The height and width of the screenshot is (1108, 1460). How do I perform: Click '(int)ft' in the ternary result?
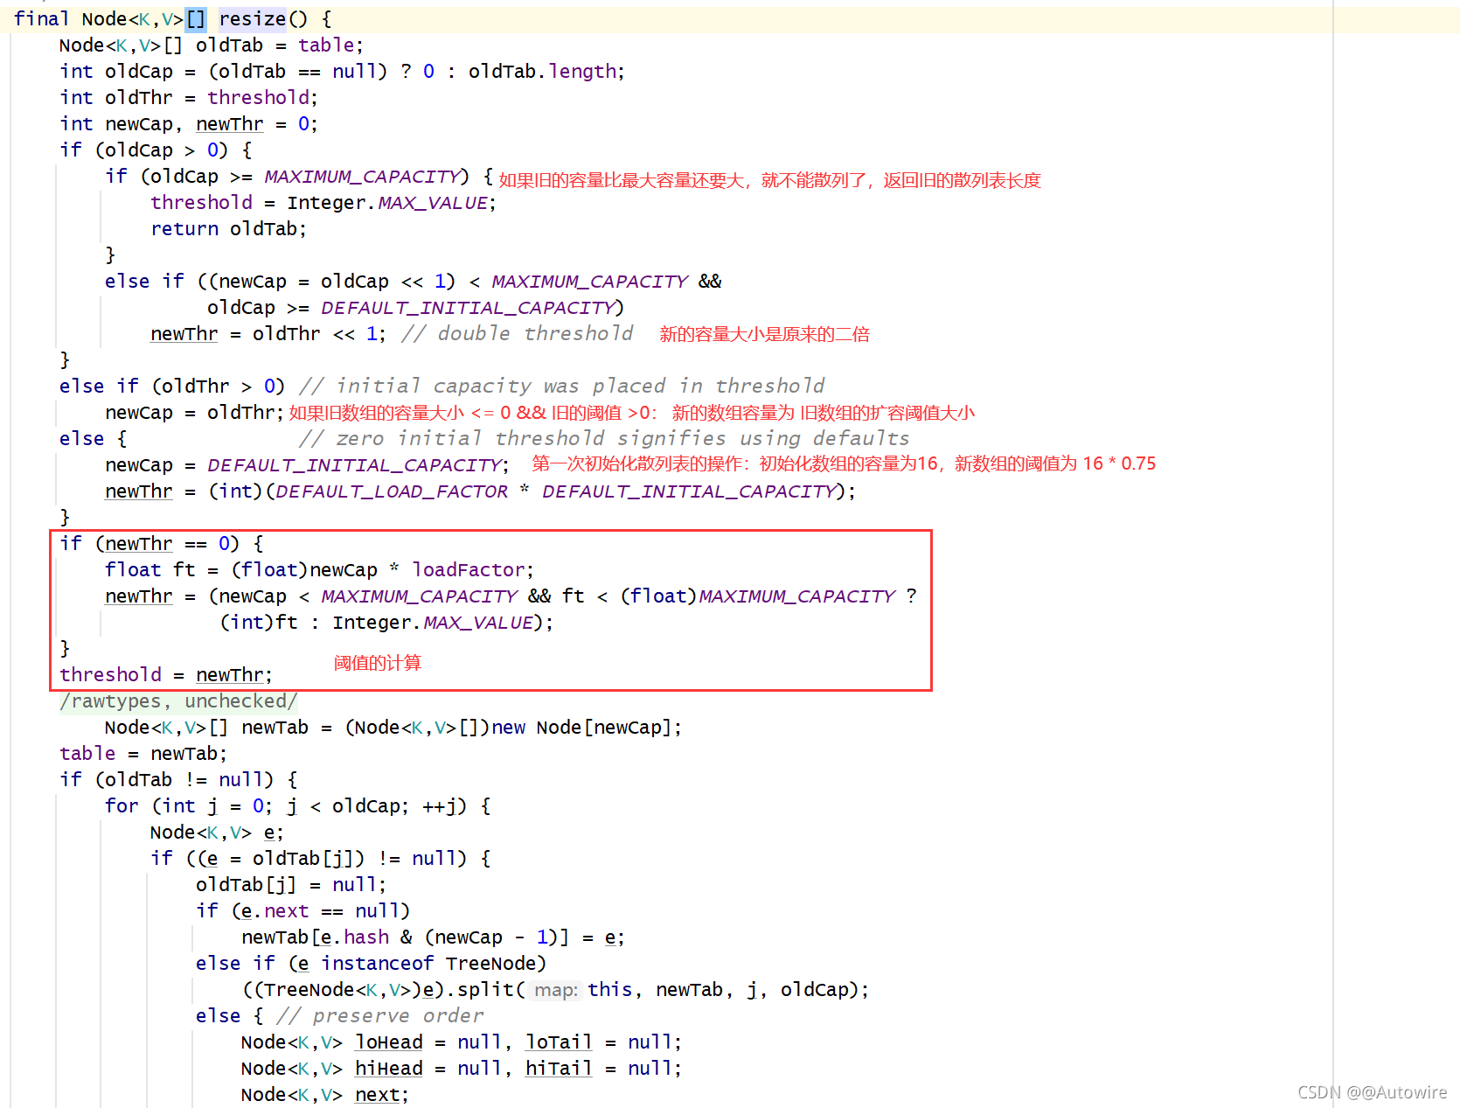tap(259, 623)
